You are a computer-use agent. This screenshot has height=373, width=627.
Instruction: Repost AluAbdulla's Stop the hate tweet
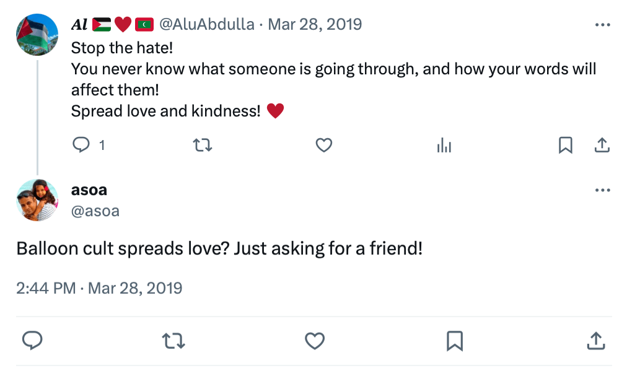coord(203,145)
